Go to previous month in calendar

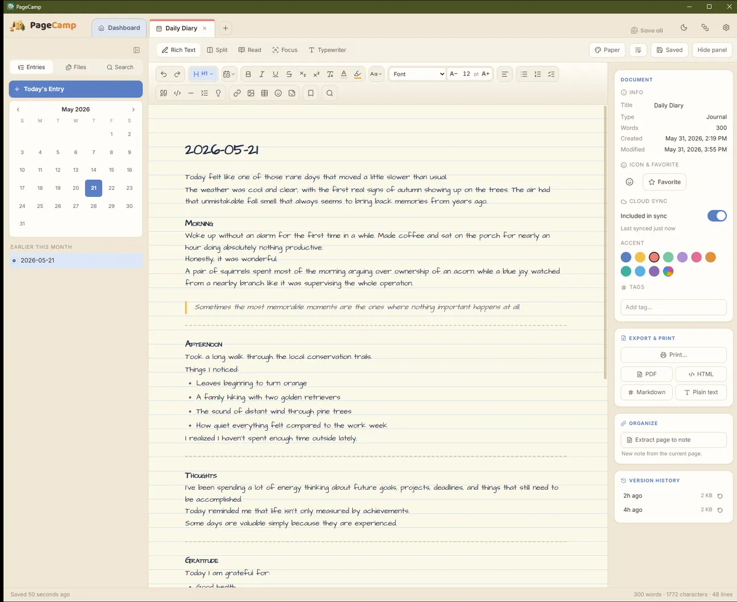18,109
